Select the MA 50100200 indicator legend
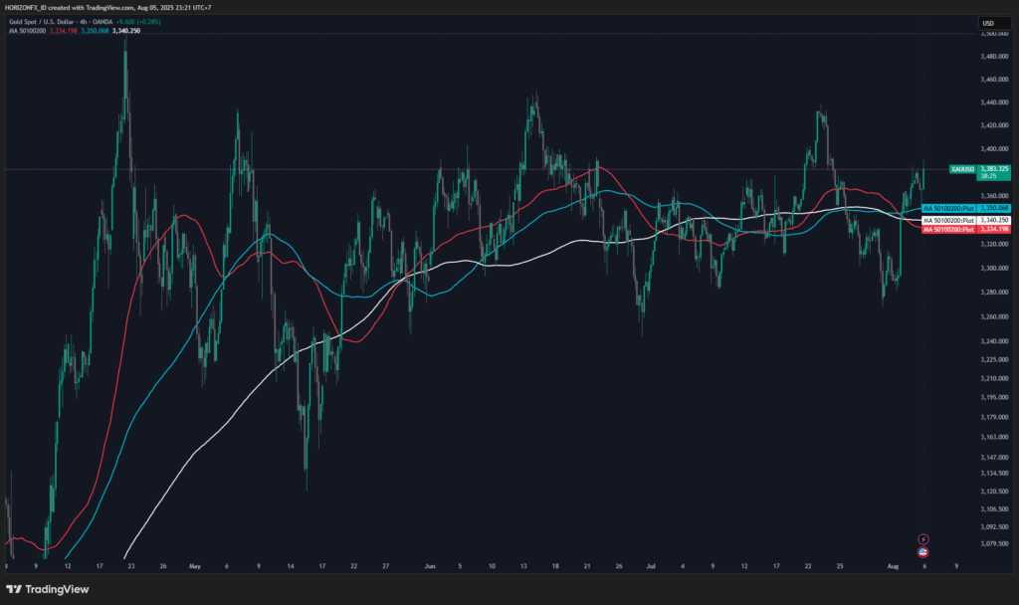Viewport: 1019px width, 605px height. 28,31
